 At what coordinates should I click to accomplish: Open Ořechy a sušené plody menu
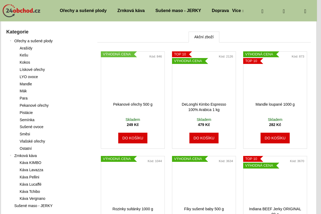click(83, 11)
